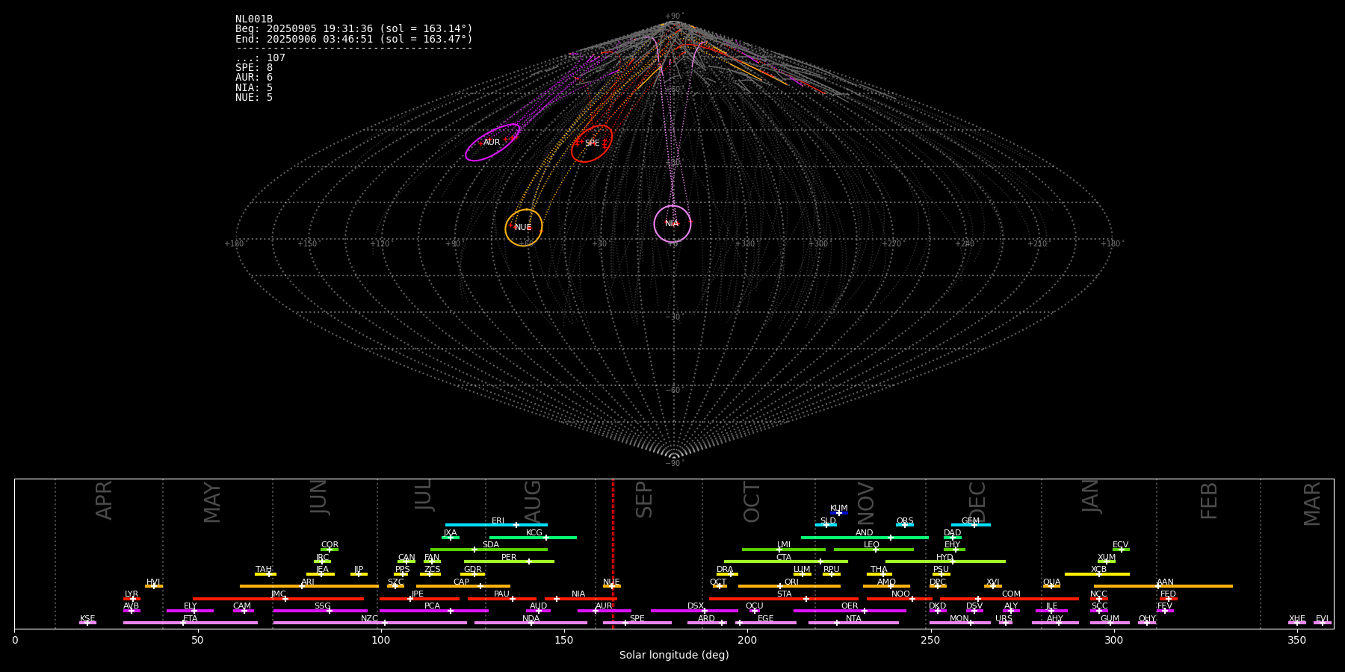1345x672 pixels.
Task: Click the URS shower label in timeline
Action: click(x=1004, y=619)
